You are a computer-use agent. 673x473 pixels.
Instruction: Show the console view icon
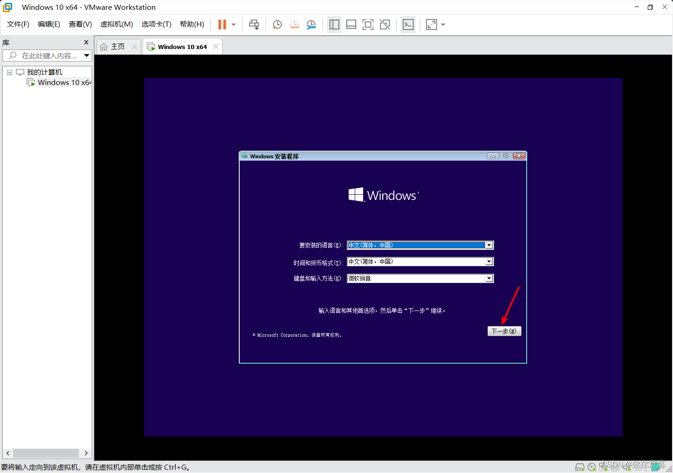(408, 25)
